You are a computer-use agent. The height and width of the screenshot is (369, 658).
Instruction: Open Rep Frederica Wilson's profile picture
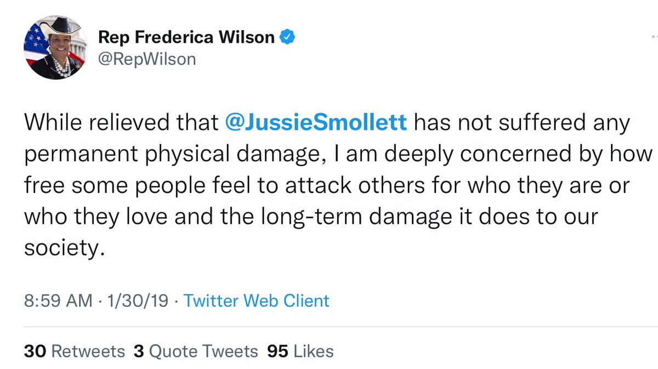(x=54, y=47)
